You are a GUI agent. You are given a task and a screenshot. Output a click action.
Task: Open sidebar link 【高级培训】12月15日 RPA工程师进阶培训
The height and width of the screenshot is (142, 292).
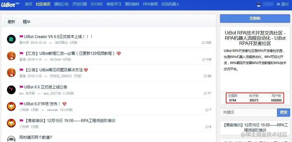(x=255, y=128)
